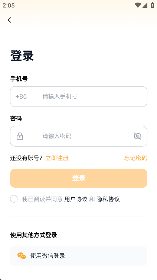Open the 立即注册 register link
Viewport: 157px width, 280px height.
pyautogui.click(x=57, y=158)
